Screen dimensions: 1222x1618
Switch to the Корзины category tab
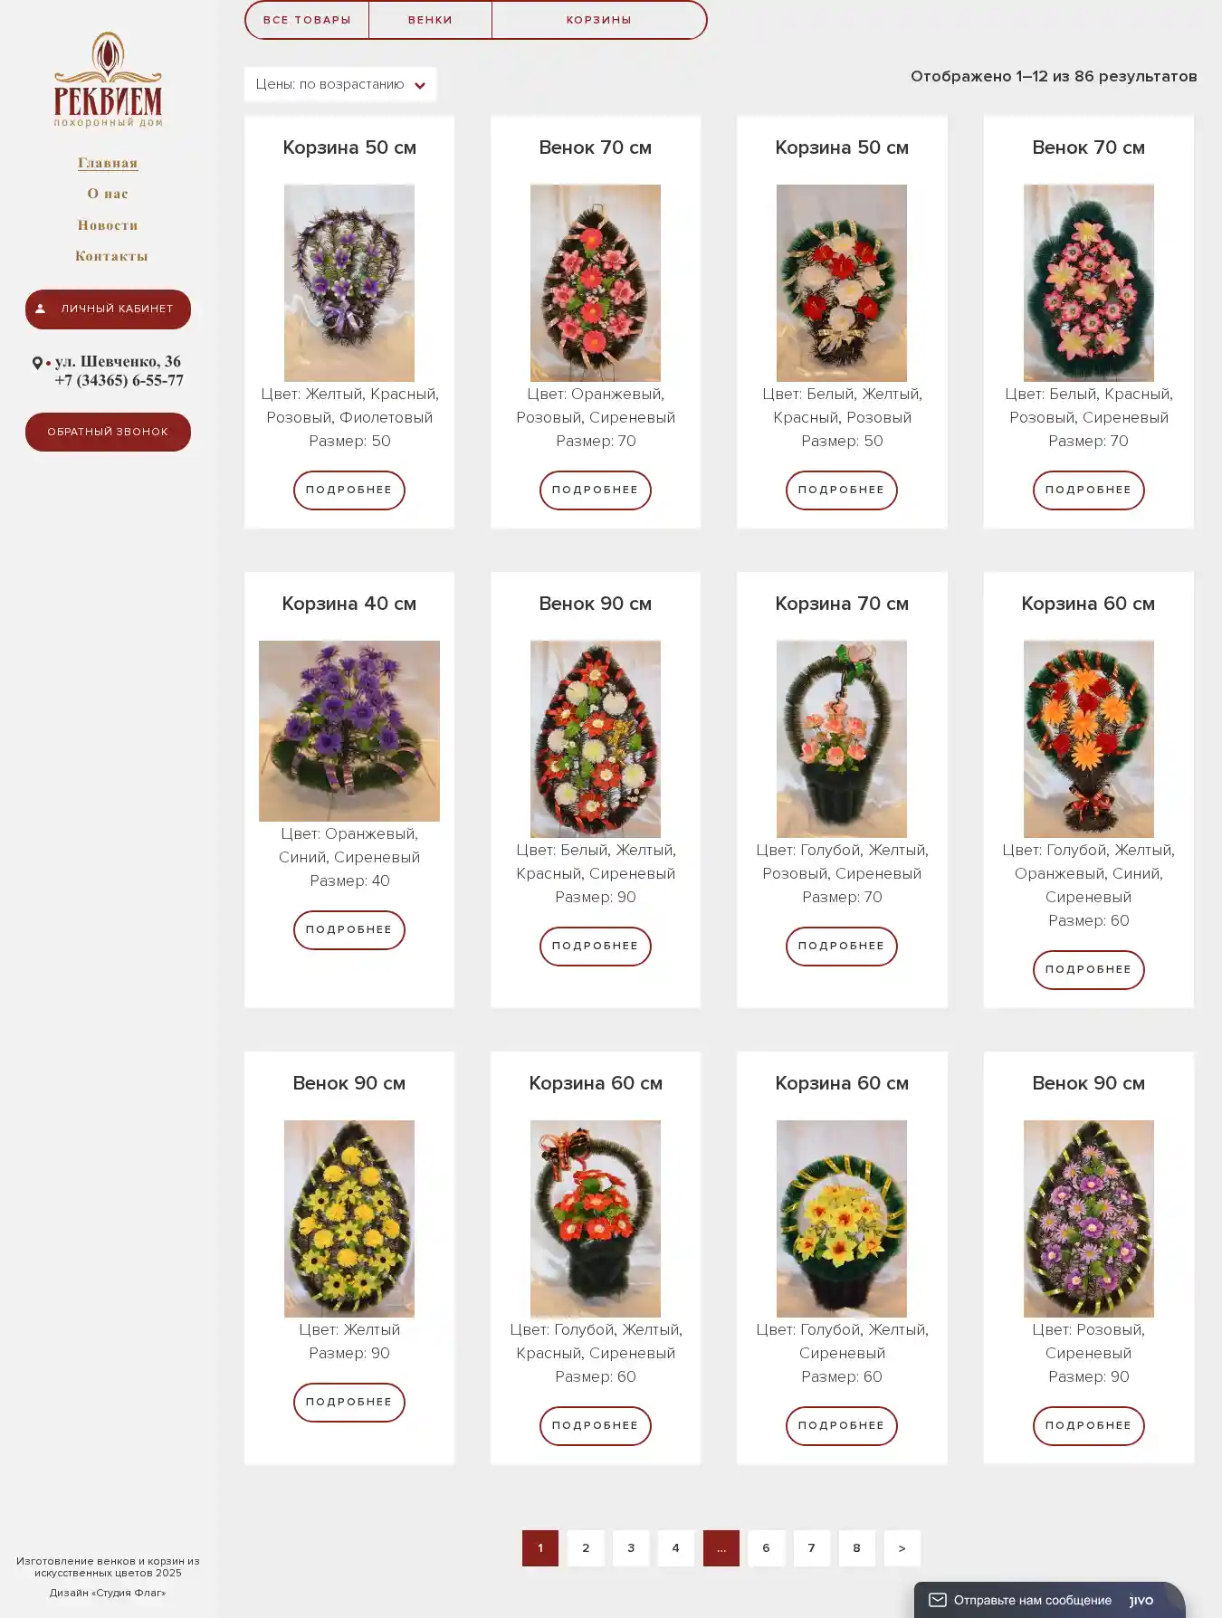point(598,20)
